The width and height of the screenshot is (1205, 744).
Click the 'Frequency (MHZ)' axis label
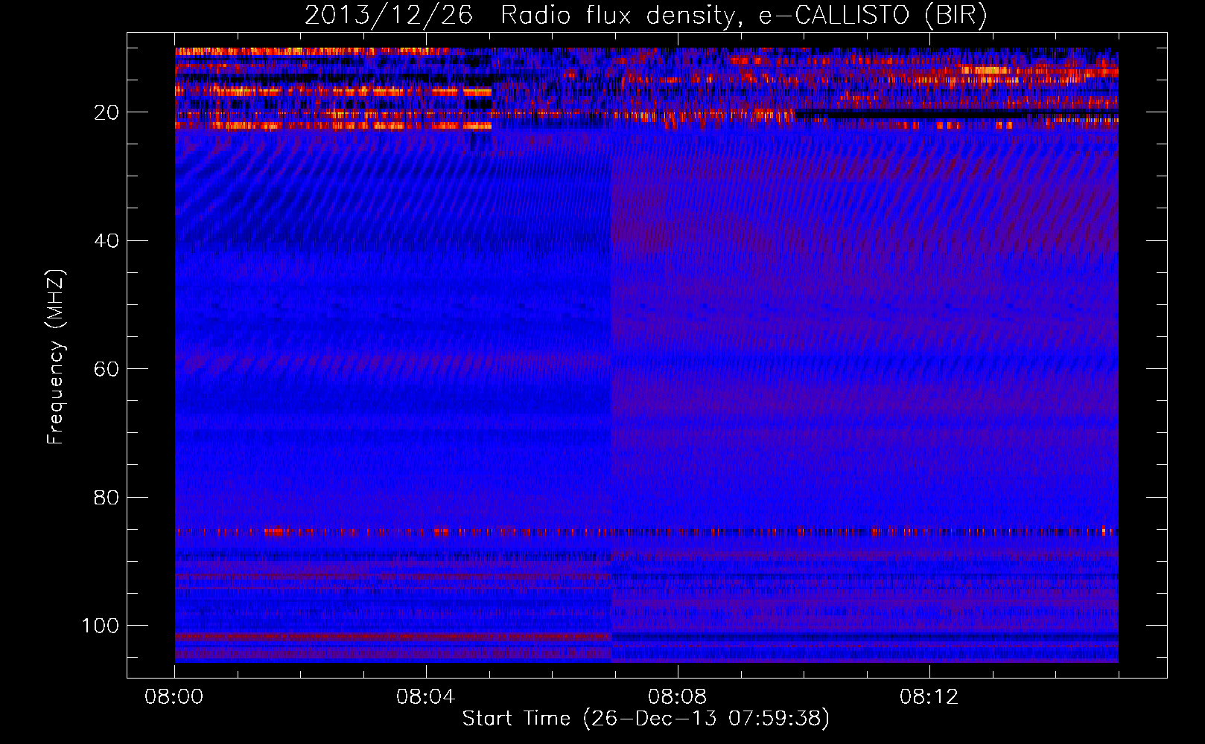tap(56, 356)
